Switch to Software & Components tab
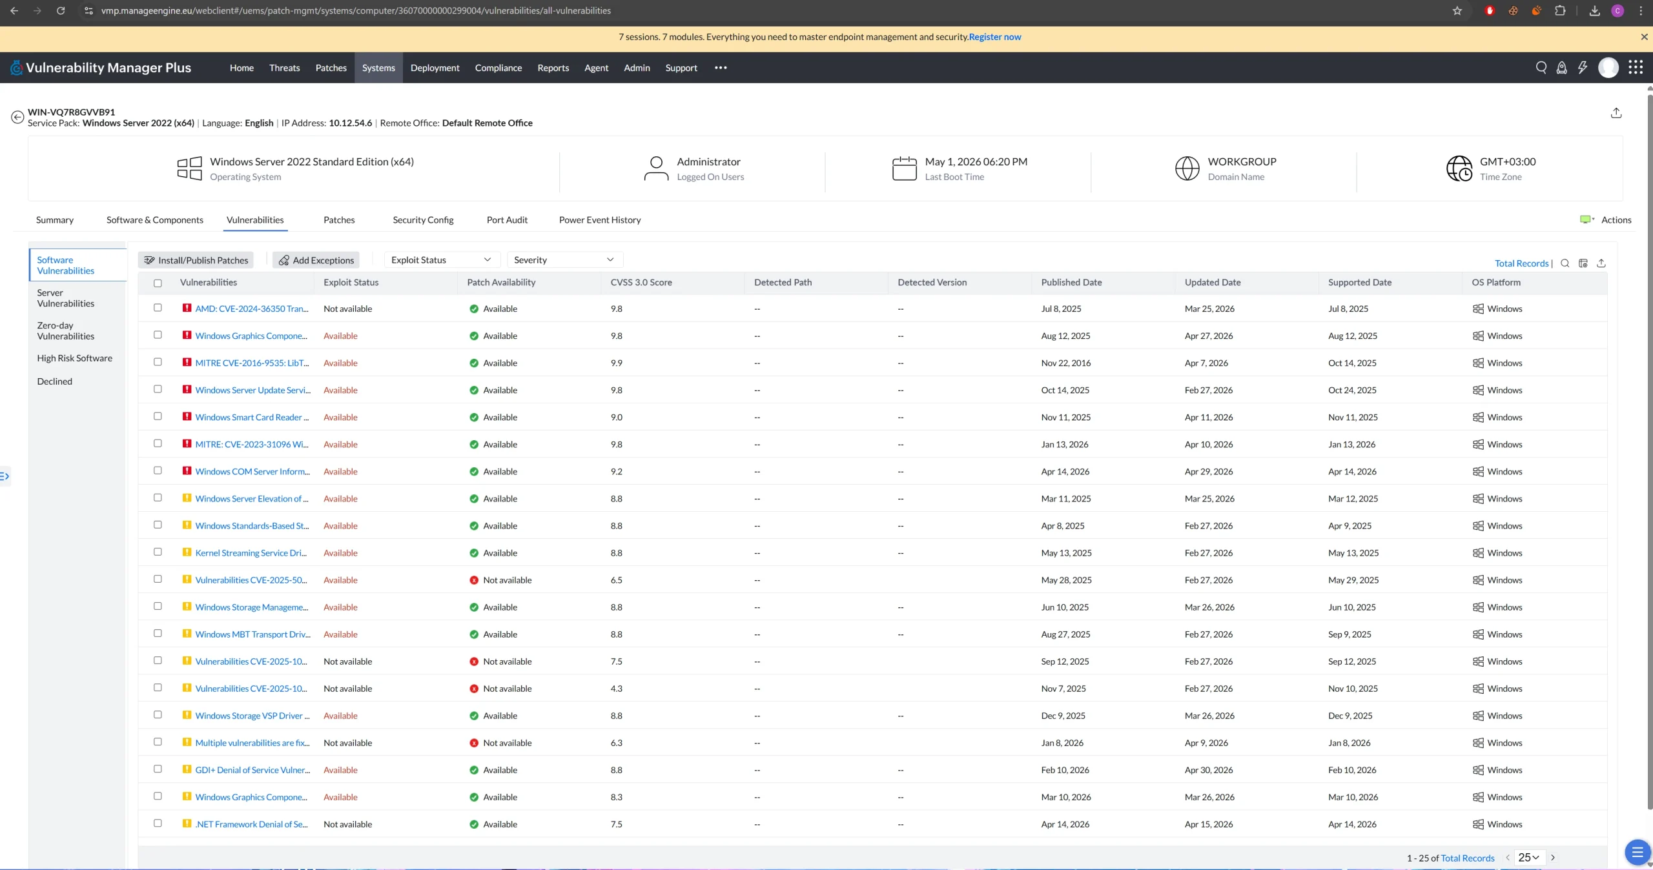The image size is (1653, 870). click(x=155, y=219)
